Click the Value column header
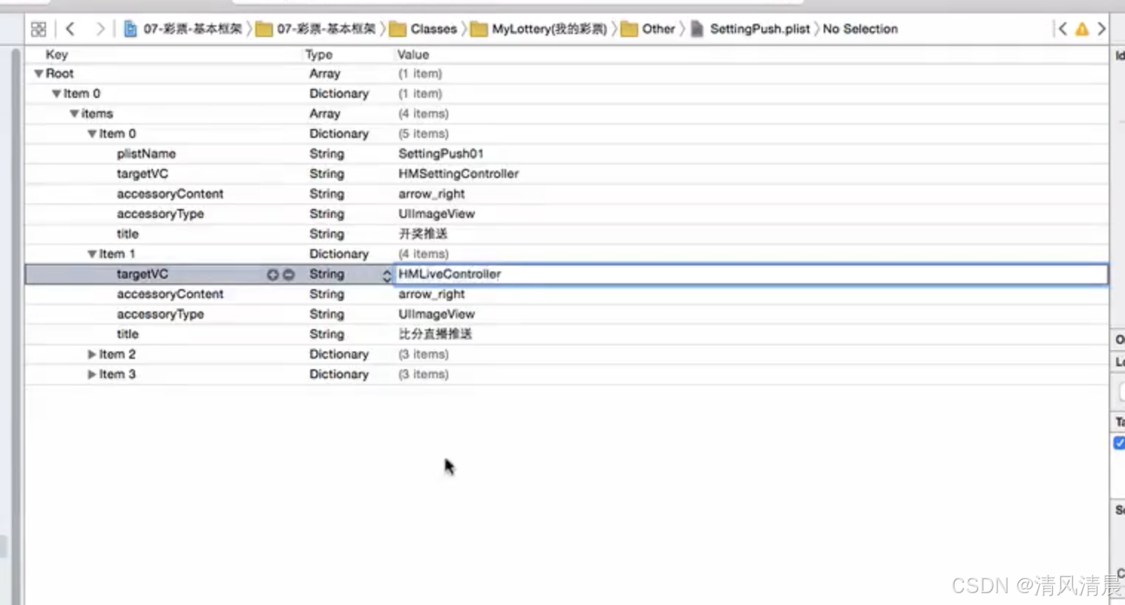 413,54
